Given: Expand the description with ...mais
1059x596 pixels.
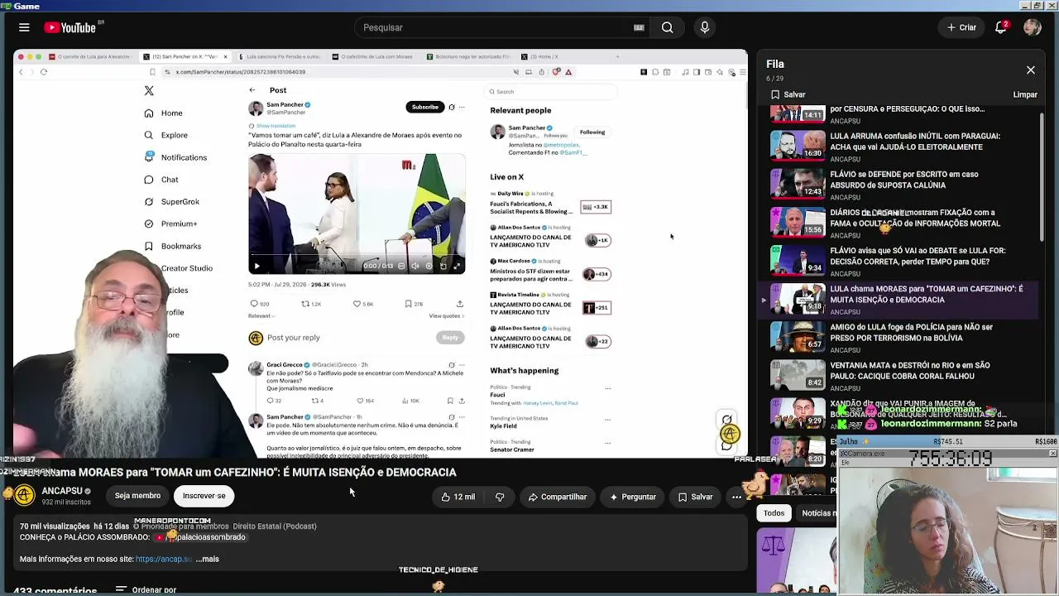Looking at the screenshot, I should click(x=208, y=559).
